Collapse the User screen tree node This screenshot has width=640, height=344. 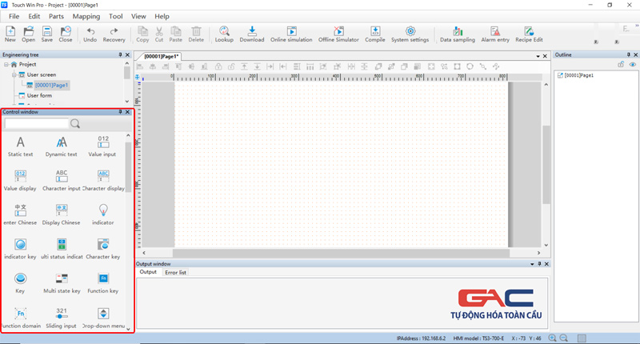(14, 74)
